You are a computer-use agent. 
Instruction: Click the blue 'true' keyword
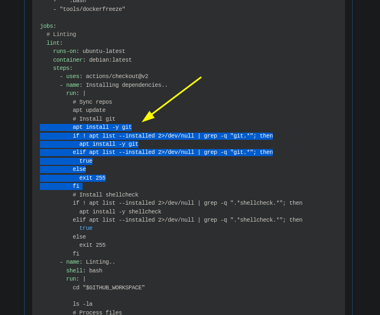coord(86,228)
